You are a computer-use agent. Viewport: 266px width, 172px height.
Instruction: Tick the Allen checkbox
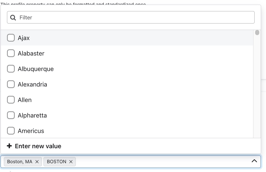(x=11, y=100)
